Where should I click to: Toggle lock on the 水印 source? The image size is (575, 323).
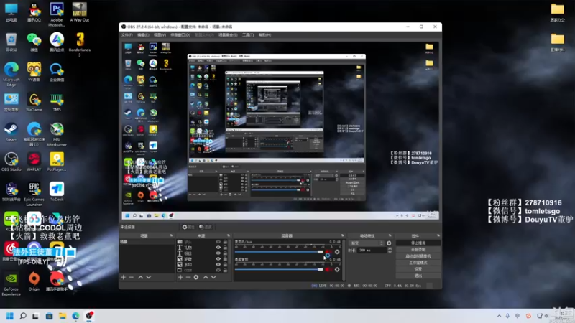point(225,264)
